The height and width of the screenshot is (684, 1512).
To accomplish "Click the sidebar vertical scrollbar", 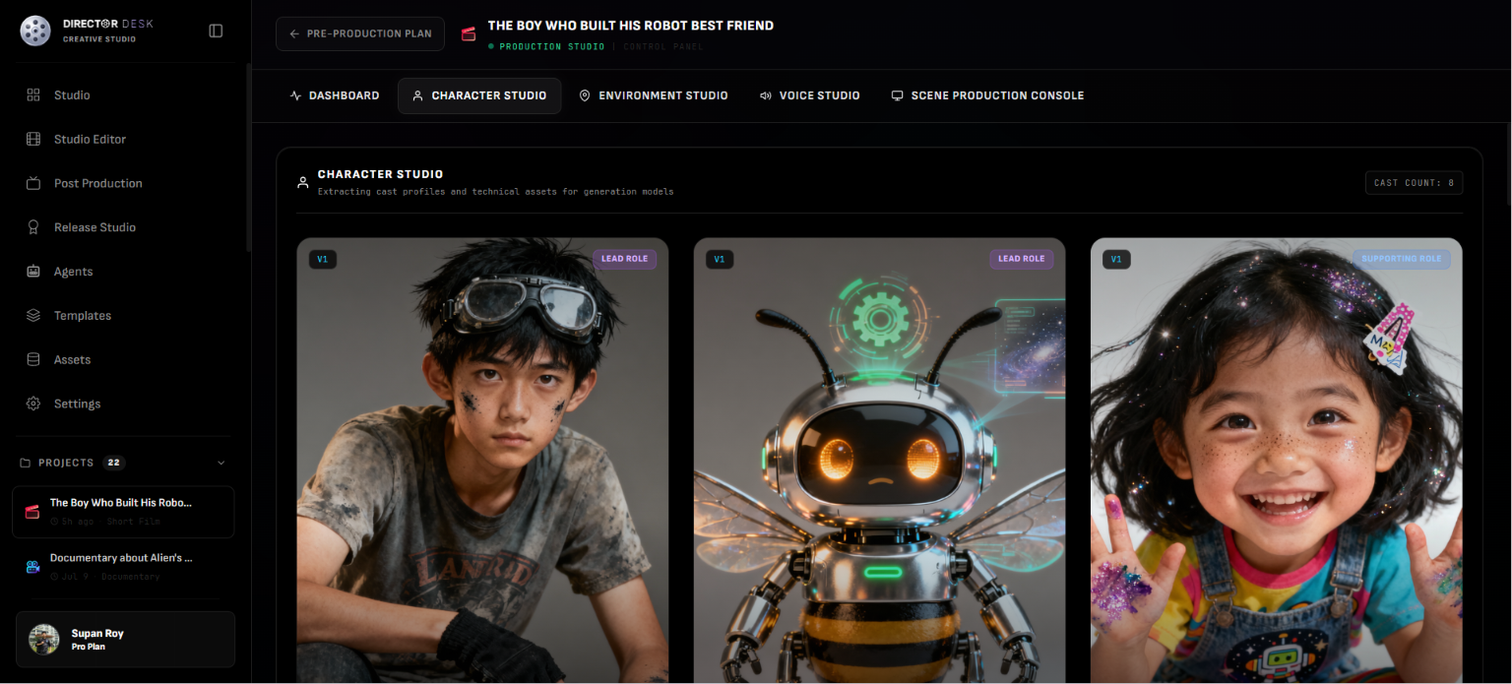I will pos(248,157).
